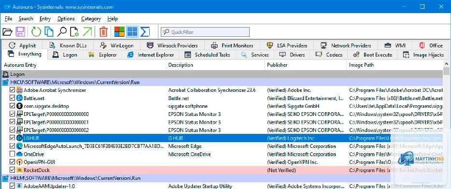This screenshot has height=189, width=451.
Task: Click the com.sipgate.desktop entry icon
Action: 20,106
